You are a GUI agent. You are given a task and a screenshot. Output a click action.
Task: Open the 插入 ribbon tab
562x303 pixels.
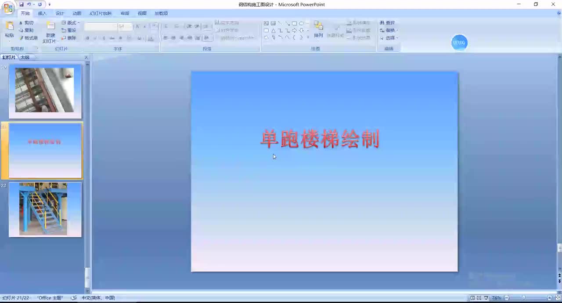click(x=42, y=14)
